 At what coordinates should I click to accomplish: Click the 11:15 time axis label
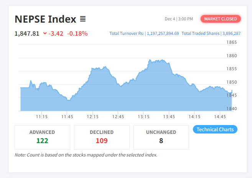click(42, 117)
